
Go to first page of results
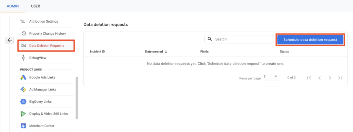[x=309, y=78]
